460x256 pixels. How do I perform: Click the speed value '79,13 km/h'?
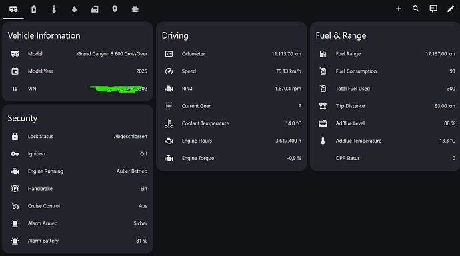point(289,71)
